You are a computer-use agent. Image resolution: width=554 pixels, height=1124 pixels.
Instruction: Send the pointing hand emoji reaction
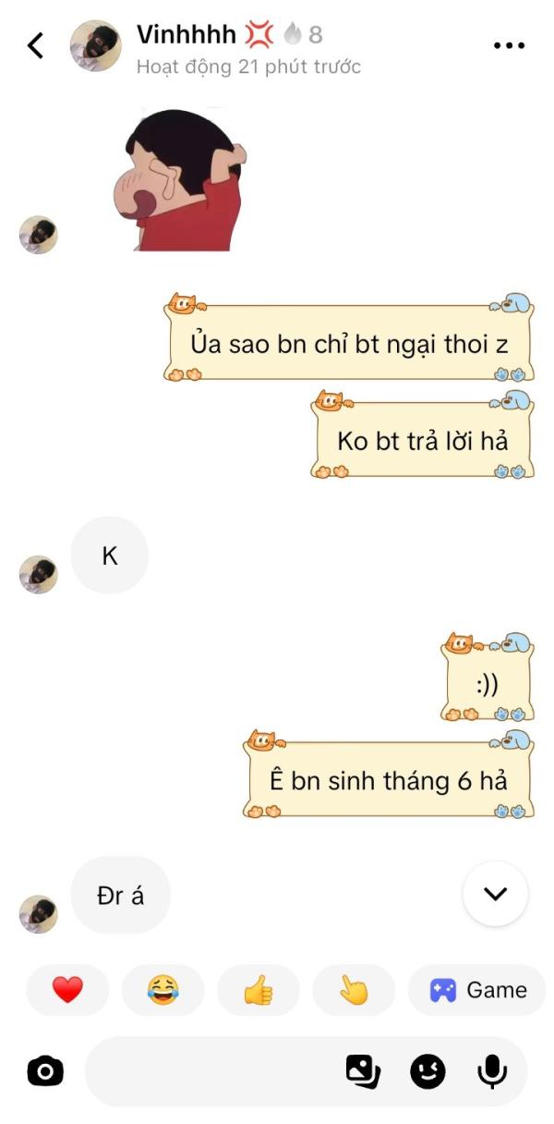[354, 990]
